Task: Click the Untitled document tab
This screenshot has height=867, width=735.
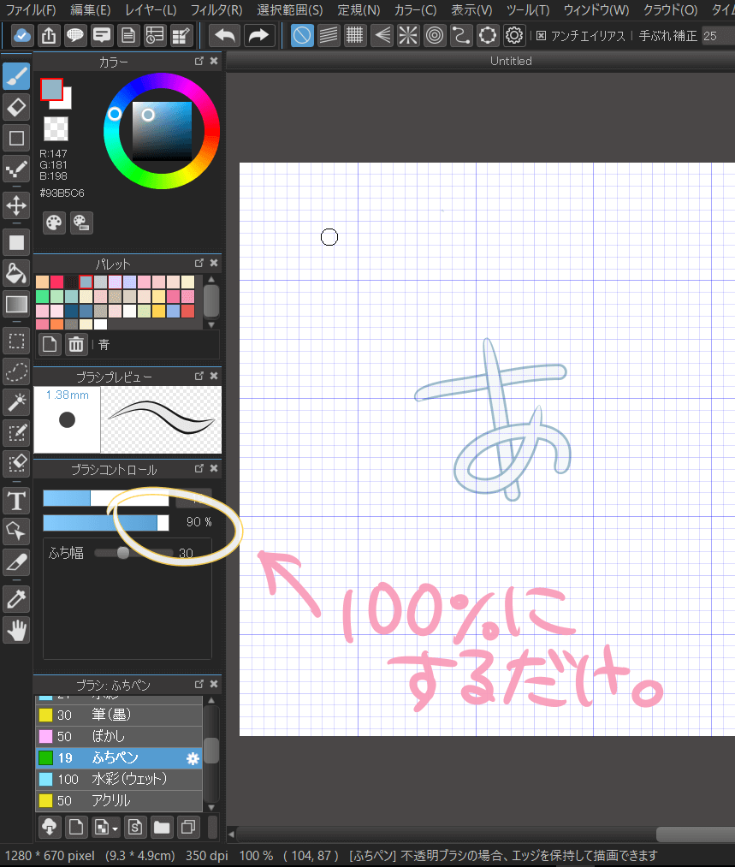Action: 511,61
